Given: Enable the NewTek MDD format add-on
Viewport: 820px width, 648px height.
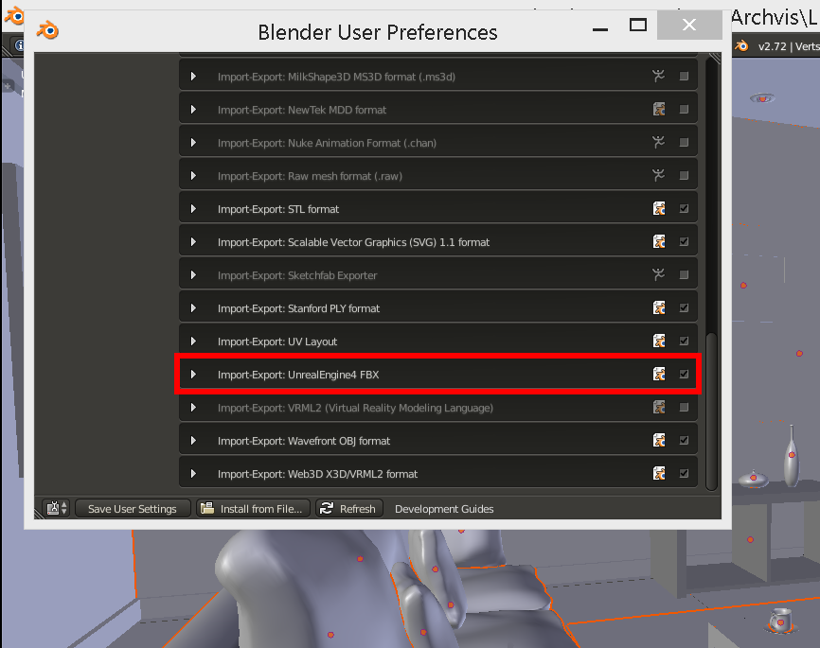Looking at the screenshot, I should pos(684,109).
